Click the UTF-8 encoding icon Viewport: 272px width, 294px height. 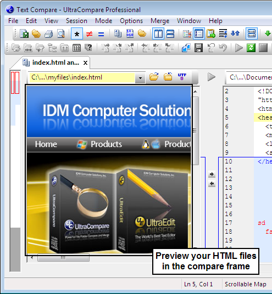[x=182, y=77]
